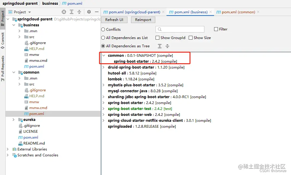This screenshot has width=291, height=175.
Task: Toggle Show GroupId checkbox
Action: [157, 38]
